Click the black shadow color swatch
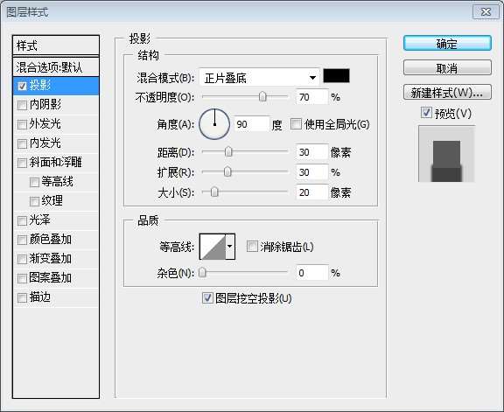The height and width of the screenshot is (412, 504). click(x=336, y=76)
